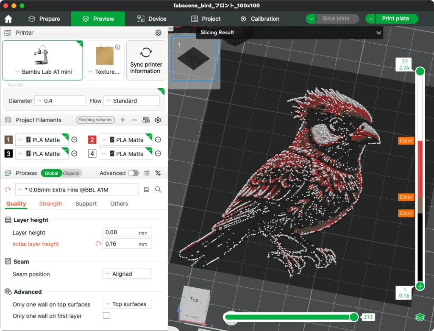Screen dimensions: 434x331
Task: Open filament 4 PLA Matte dropdown
Action: 125,153
